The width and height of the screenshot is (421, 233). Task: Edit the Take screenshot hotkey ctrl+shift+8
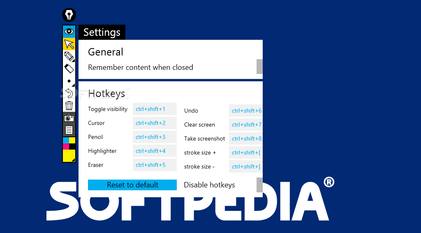click(246, 138)
